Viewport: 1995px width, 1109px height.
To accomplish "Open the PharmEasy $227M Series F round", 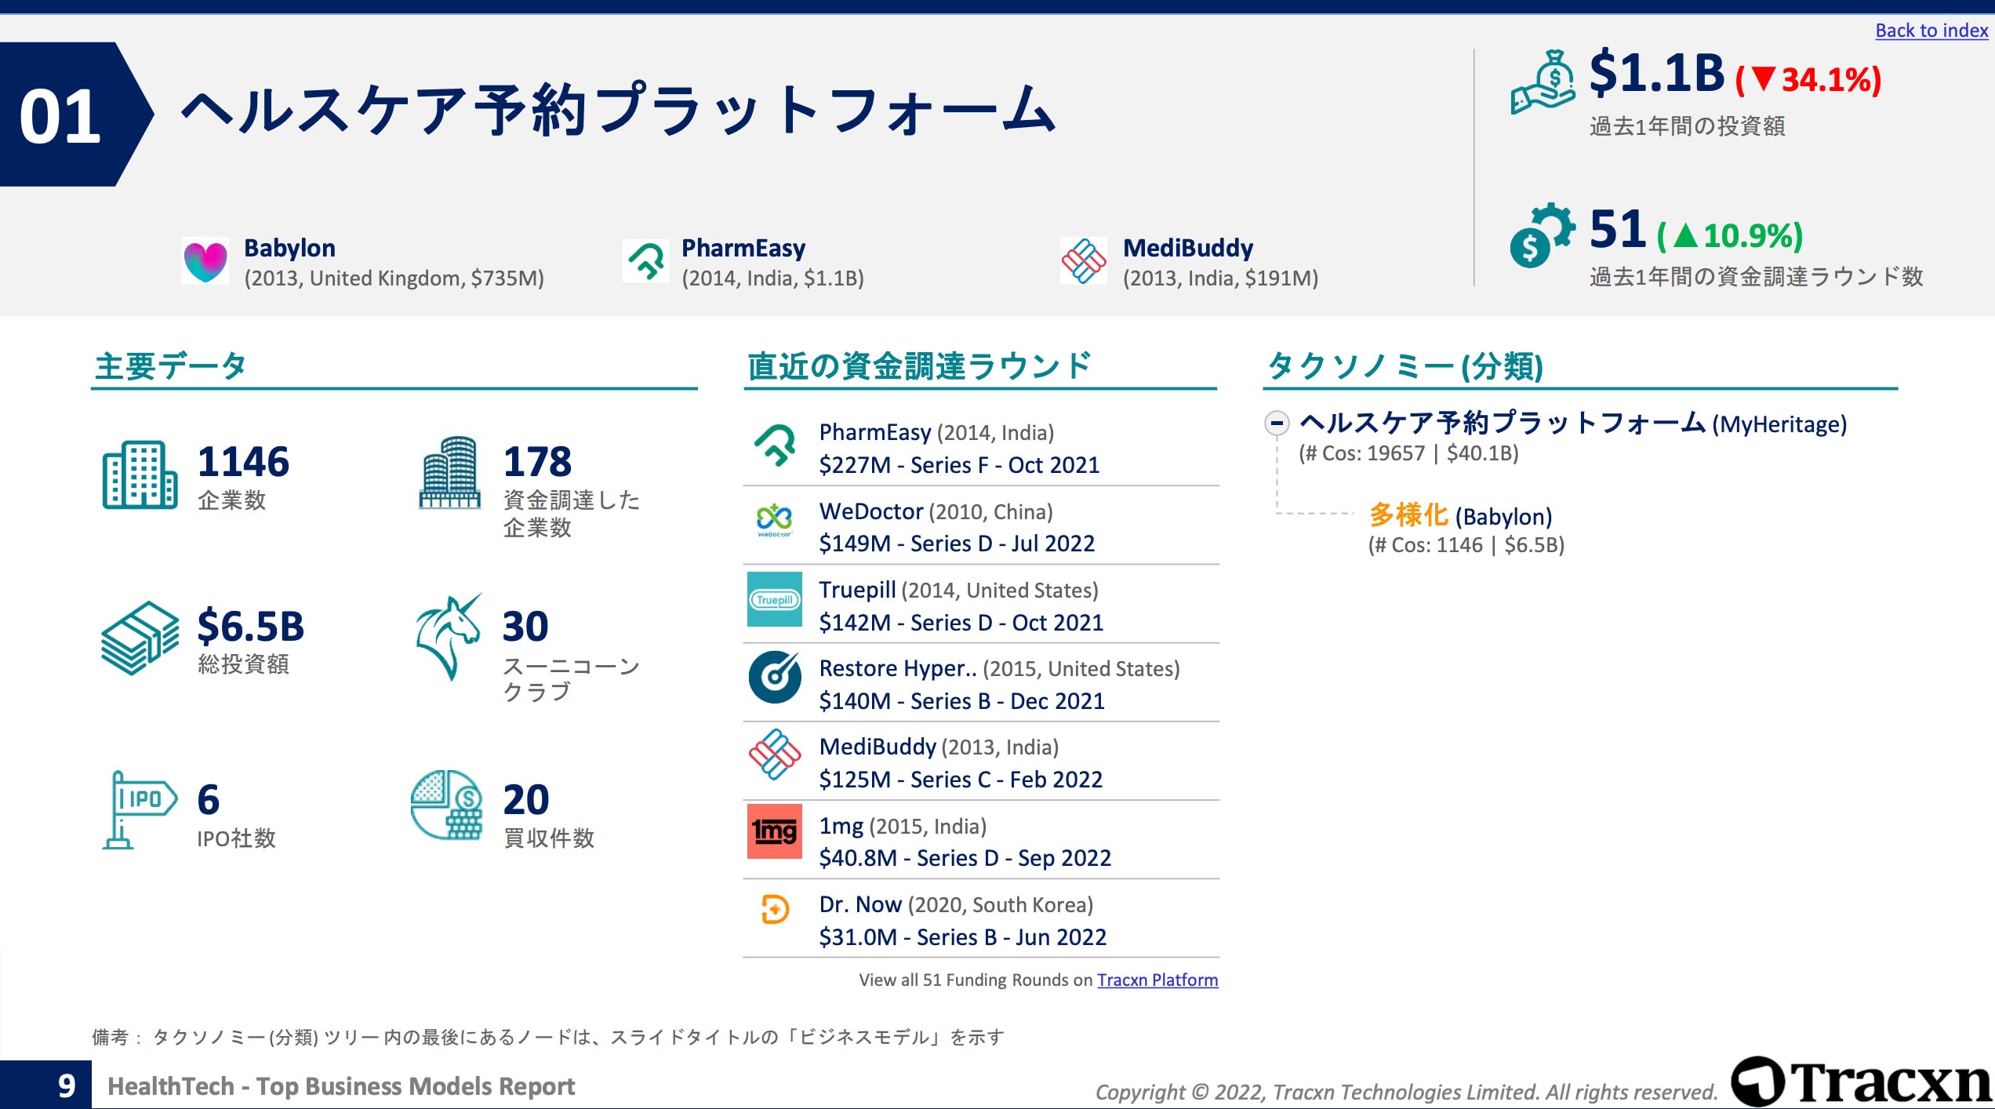I will tap(958, 465).
